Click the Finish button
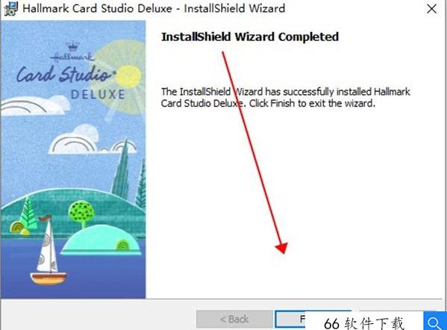The width and height of the screenshot is (447, 330). [x=290, y=319]
